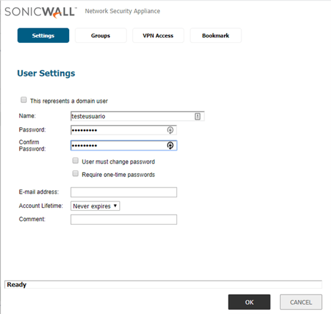
Task: Click the key icon in Confirm Password field
Action: (x=170, y=145)
